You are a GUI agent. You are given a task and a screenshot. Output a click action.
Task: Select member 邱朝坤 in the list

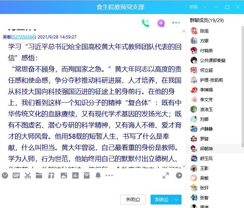tap(206, 148)
